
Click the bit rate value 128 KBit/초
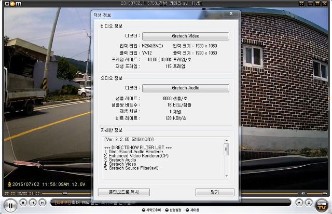[176, 118]
